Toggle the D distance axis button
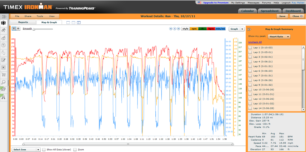The height and width of the screenshot is (152, 306). (18, 29)
